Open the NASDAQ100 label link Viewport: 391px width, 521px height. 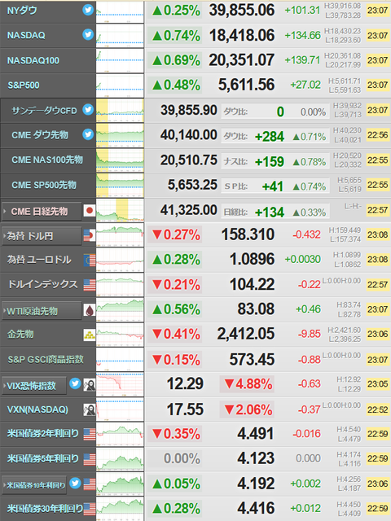pyautogui.click(x=33, y=60)
